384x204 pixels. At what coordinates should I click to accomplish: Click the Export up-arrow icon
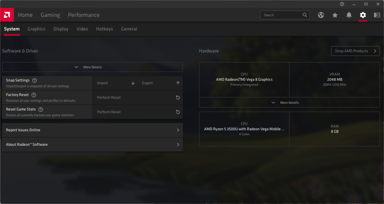click(178, 83)
